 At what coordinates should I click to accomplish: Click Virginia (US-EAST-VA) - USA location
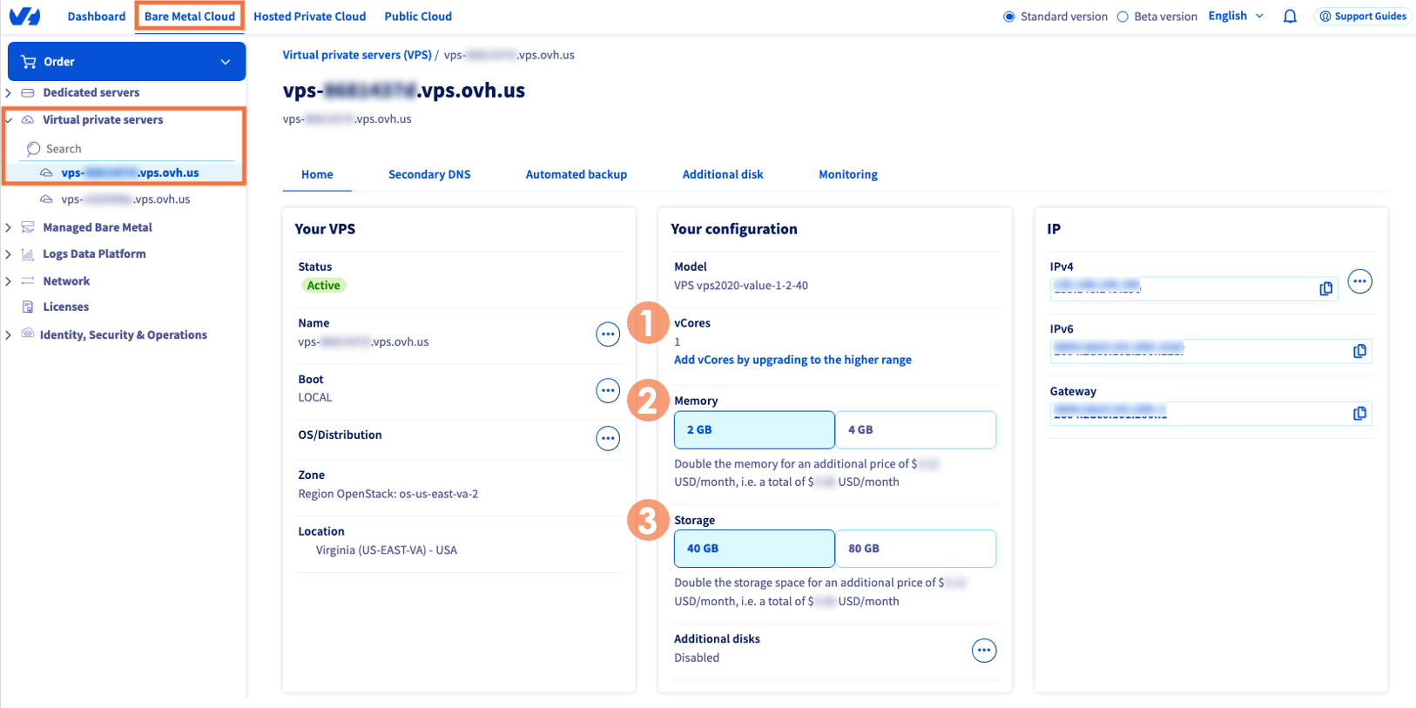click(387, 550)
